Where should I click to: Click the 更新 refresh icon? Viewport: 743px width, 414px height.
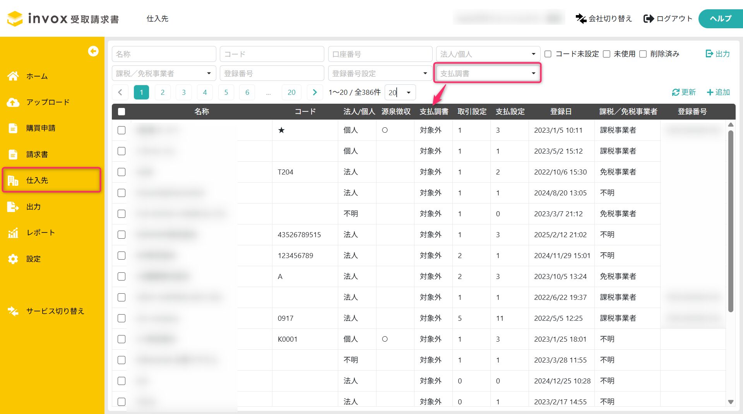point(676,92)
